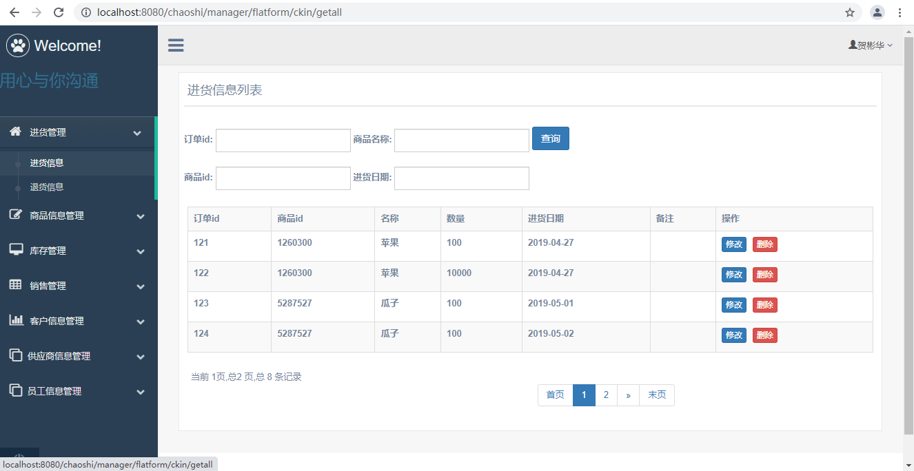This screenshot has width=914, height=471.
Task: Click current page 1 in pagination
Action: pos(584,395)
